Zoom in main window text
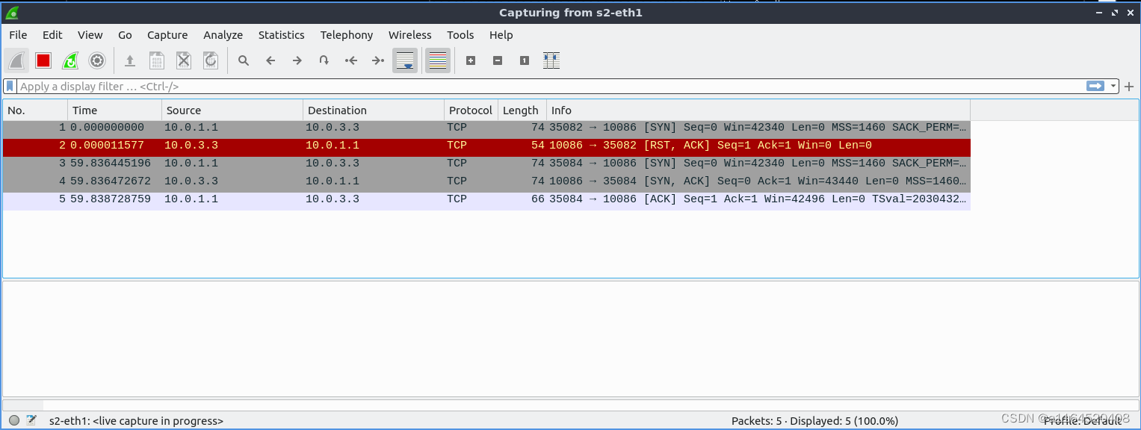Screen dimensions: 1141x430 pos(471,60)
